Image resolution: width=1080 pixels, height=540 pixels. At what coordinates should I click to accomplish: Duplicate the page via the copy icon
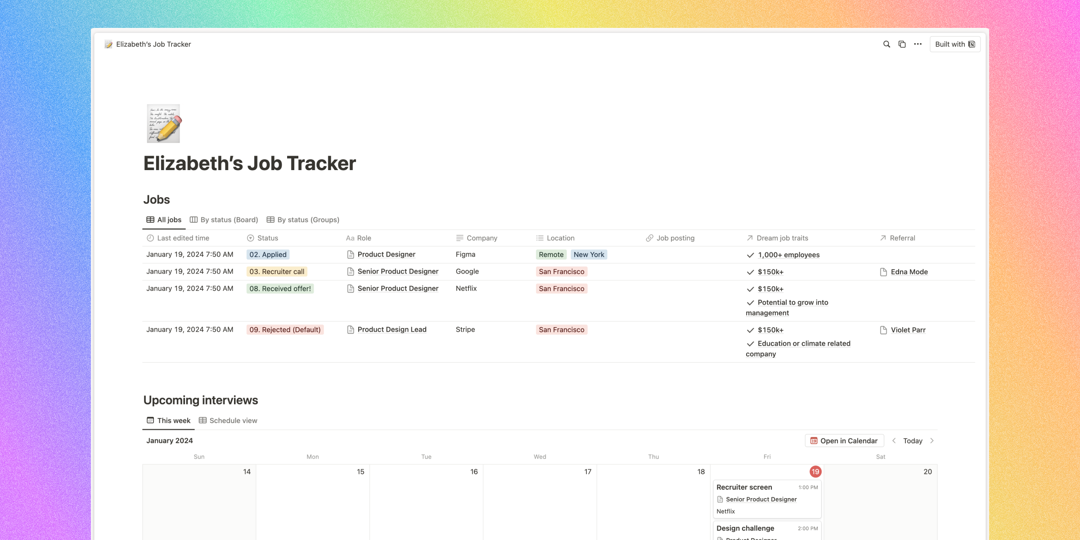(x=902, y=44)
